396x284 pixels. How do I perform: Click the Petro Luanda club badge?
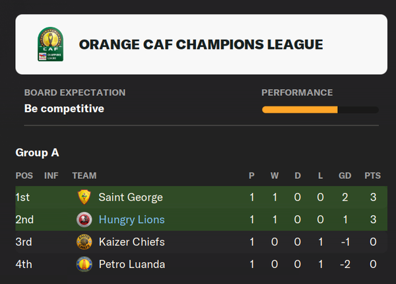point(84,264)
